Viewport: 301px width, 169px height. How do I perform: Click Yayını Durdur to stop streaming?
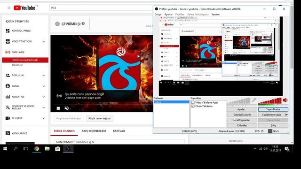point(273,109)
